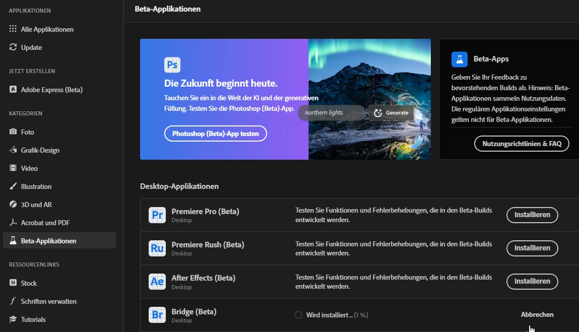This screenshot has width=579, height=332.
Task: Click the After Effects (Beta) Ae icon
Action: tap(157, 282)
